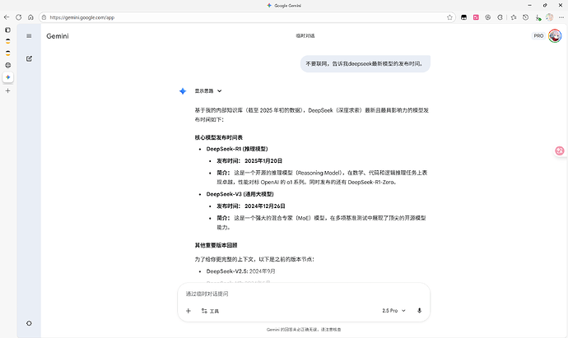Bookmark this page with the star icon
This screenshot has height=338, width=568.
pos(449,17)
